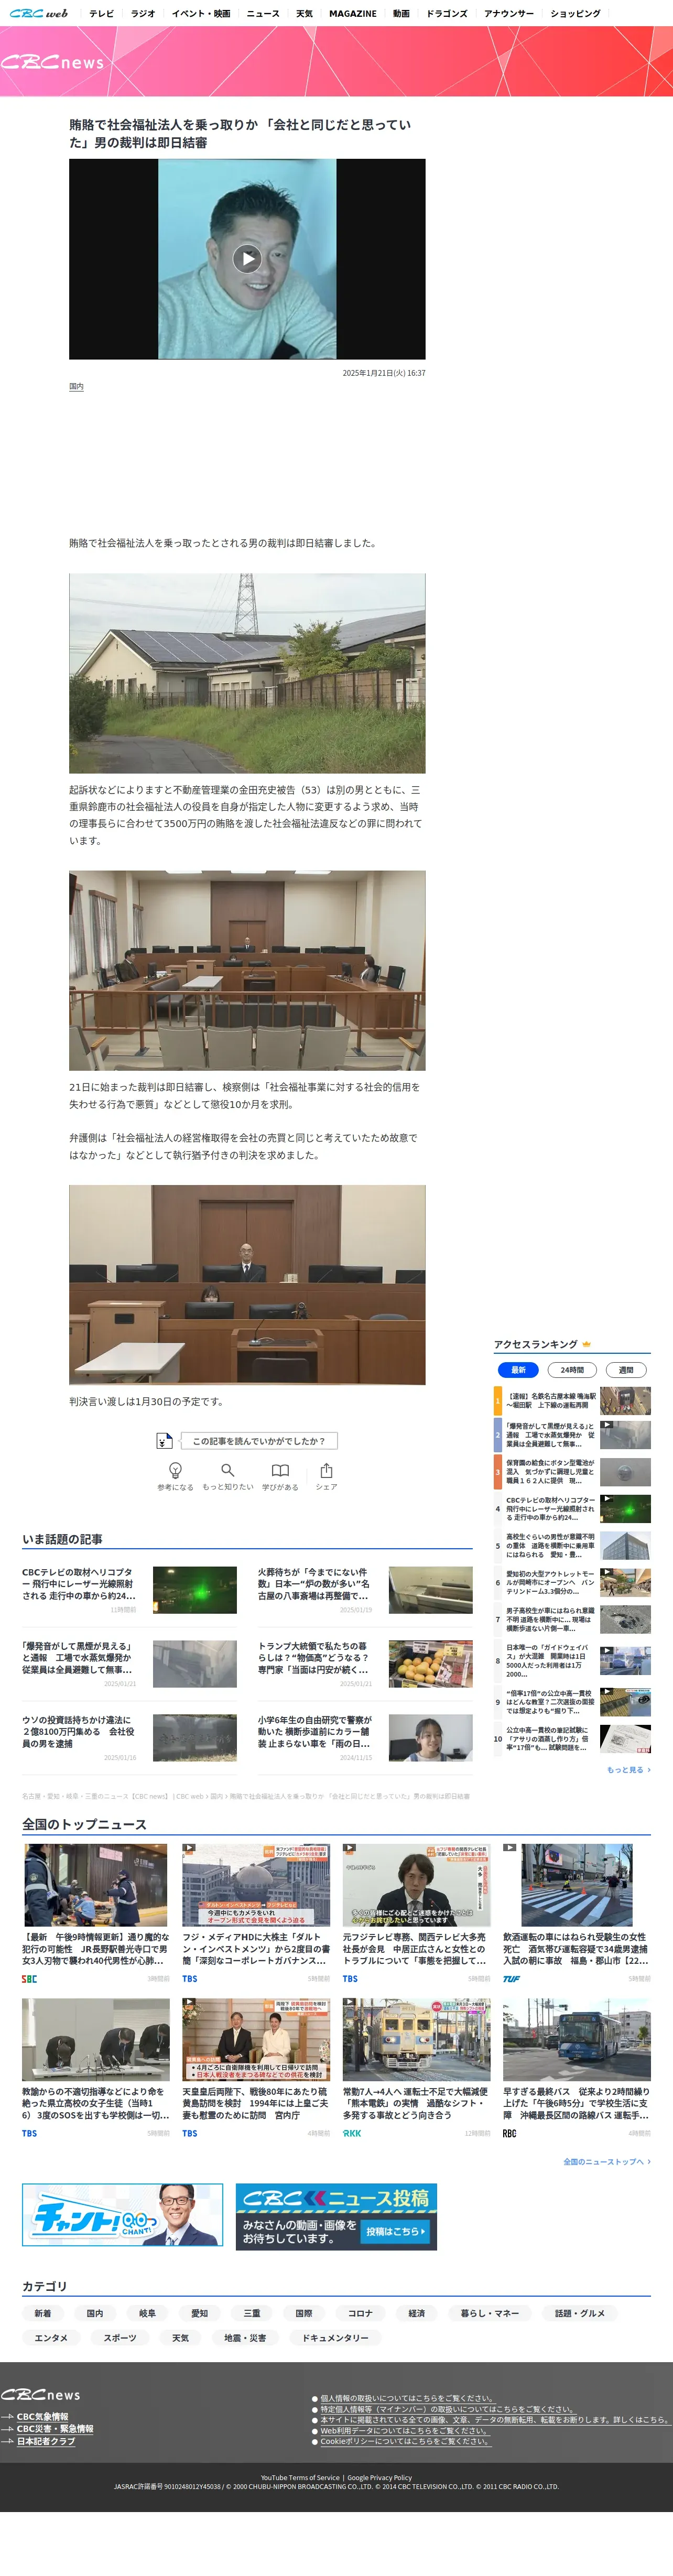
Task: Click the CBC news header logo
Action: point(52,62)
